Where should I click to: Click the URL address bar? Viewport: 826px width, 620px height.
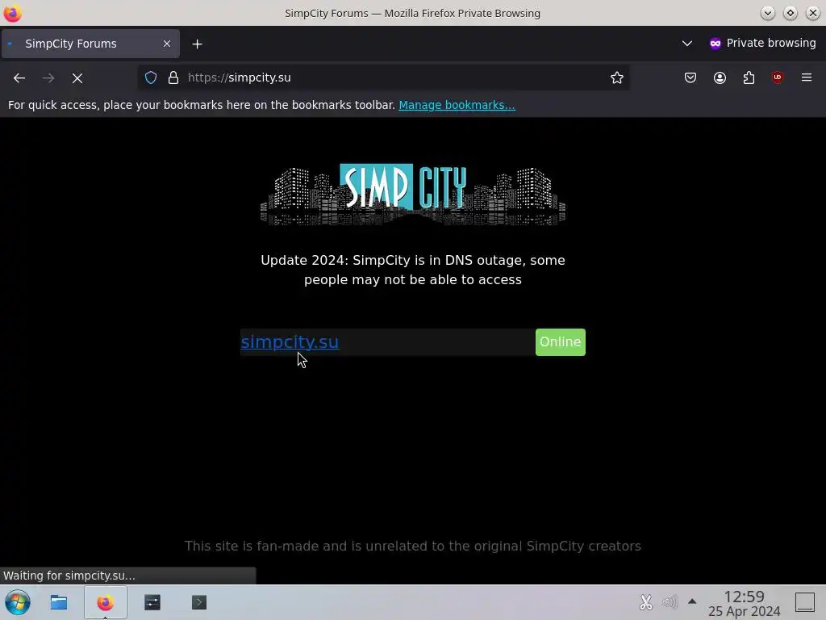point(383,77)
